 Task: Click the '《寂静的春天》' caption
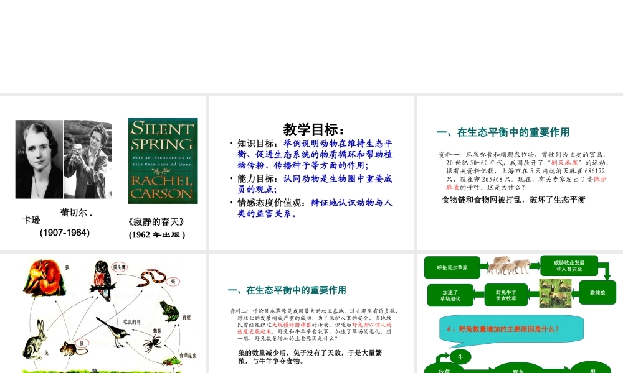click(156, 221)
